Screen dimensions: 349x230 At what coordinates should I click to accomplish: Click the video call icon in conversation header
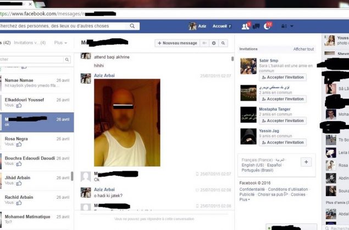tap(204, 43)
